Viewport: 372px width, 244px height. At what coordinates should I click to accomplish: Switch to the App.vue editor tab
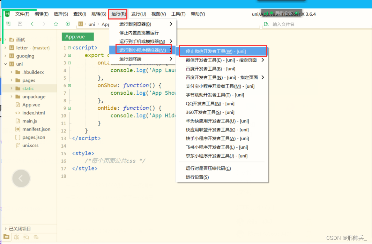pos(78,37)
